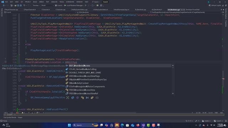Switch to CPlayerCharacter.cpp tab

(11, 10)
